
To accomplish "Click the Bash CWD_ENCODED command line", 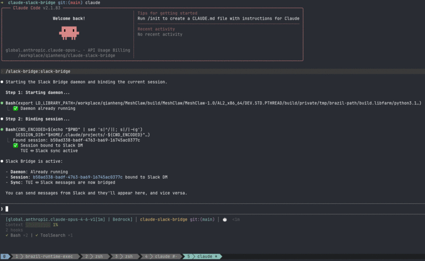I will tap(74, 129).
